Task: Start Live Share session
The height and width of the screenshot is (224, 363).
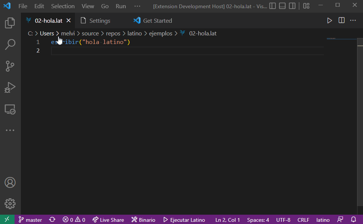Action: pyautogui.click(x=108, y=220)
